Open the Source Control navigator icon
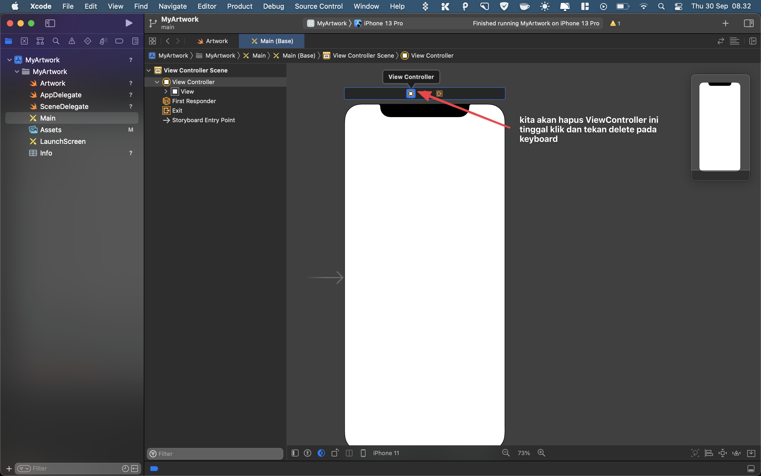Viewport: 761px width, 476px height. tap(24, 41)
